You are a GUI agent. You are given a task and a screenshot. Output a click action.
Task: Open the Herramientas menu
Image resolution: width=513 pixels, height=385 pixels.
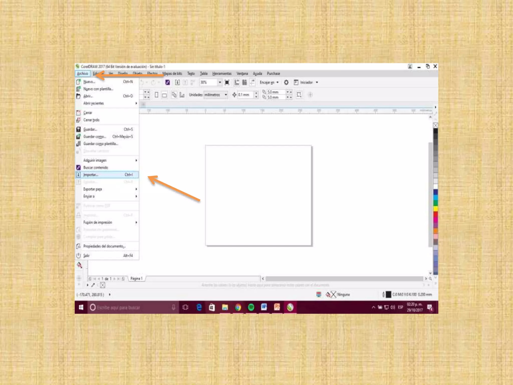tap(222, 73)
